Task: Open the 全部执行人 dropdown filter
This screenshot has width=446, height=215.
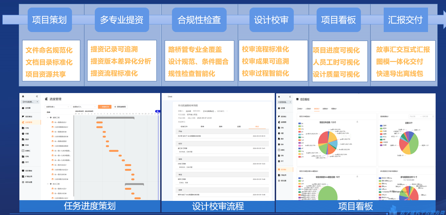Action: click(x=84, y=107)
